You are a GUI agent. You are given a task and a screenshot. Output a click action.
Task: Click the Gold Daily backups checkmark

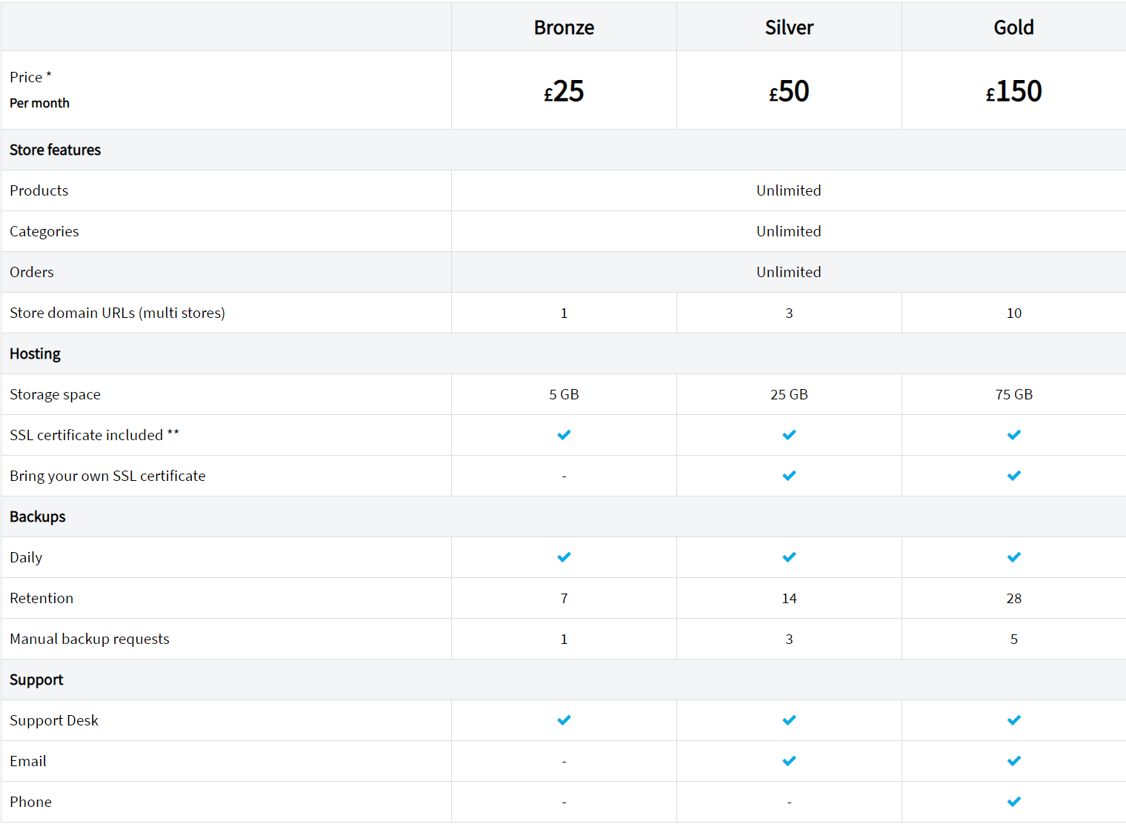tap(1013, 557)
